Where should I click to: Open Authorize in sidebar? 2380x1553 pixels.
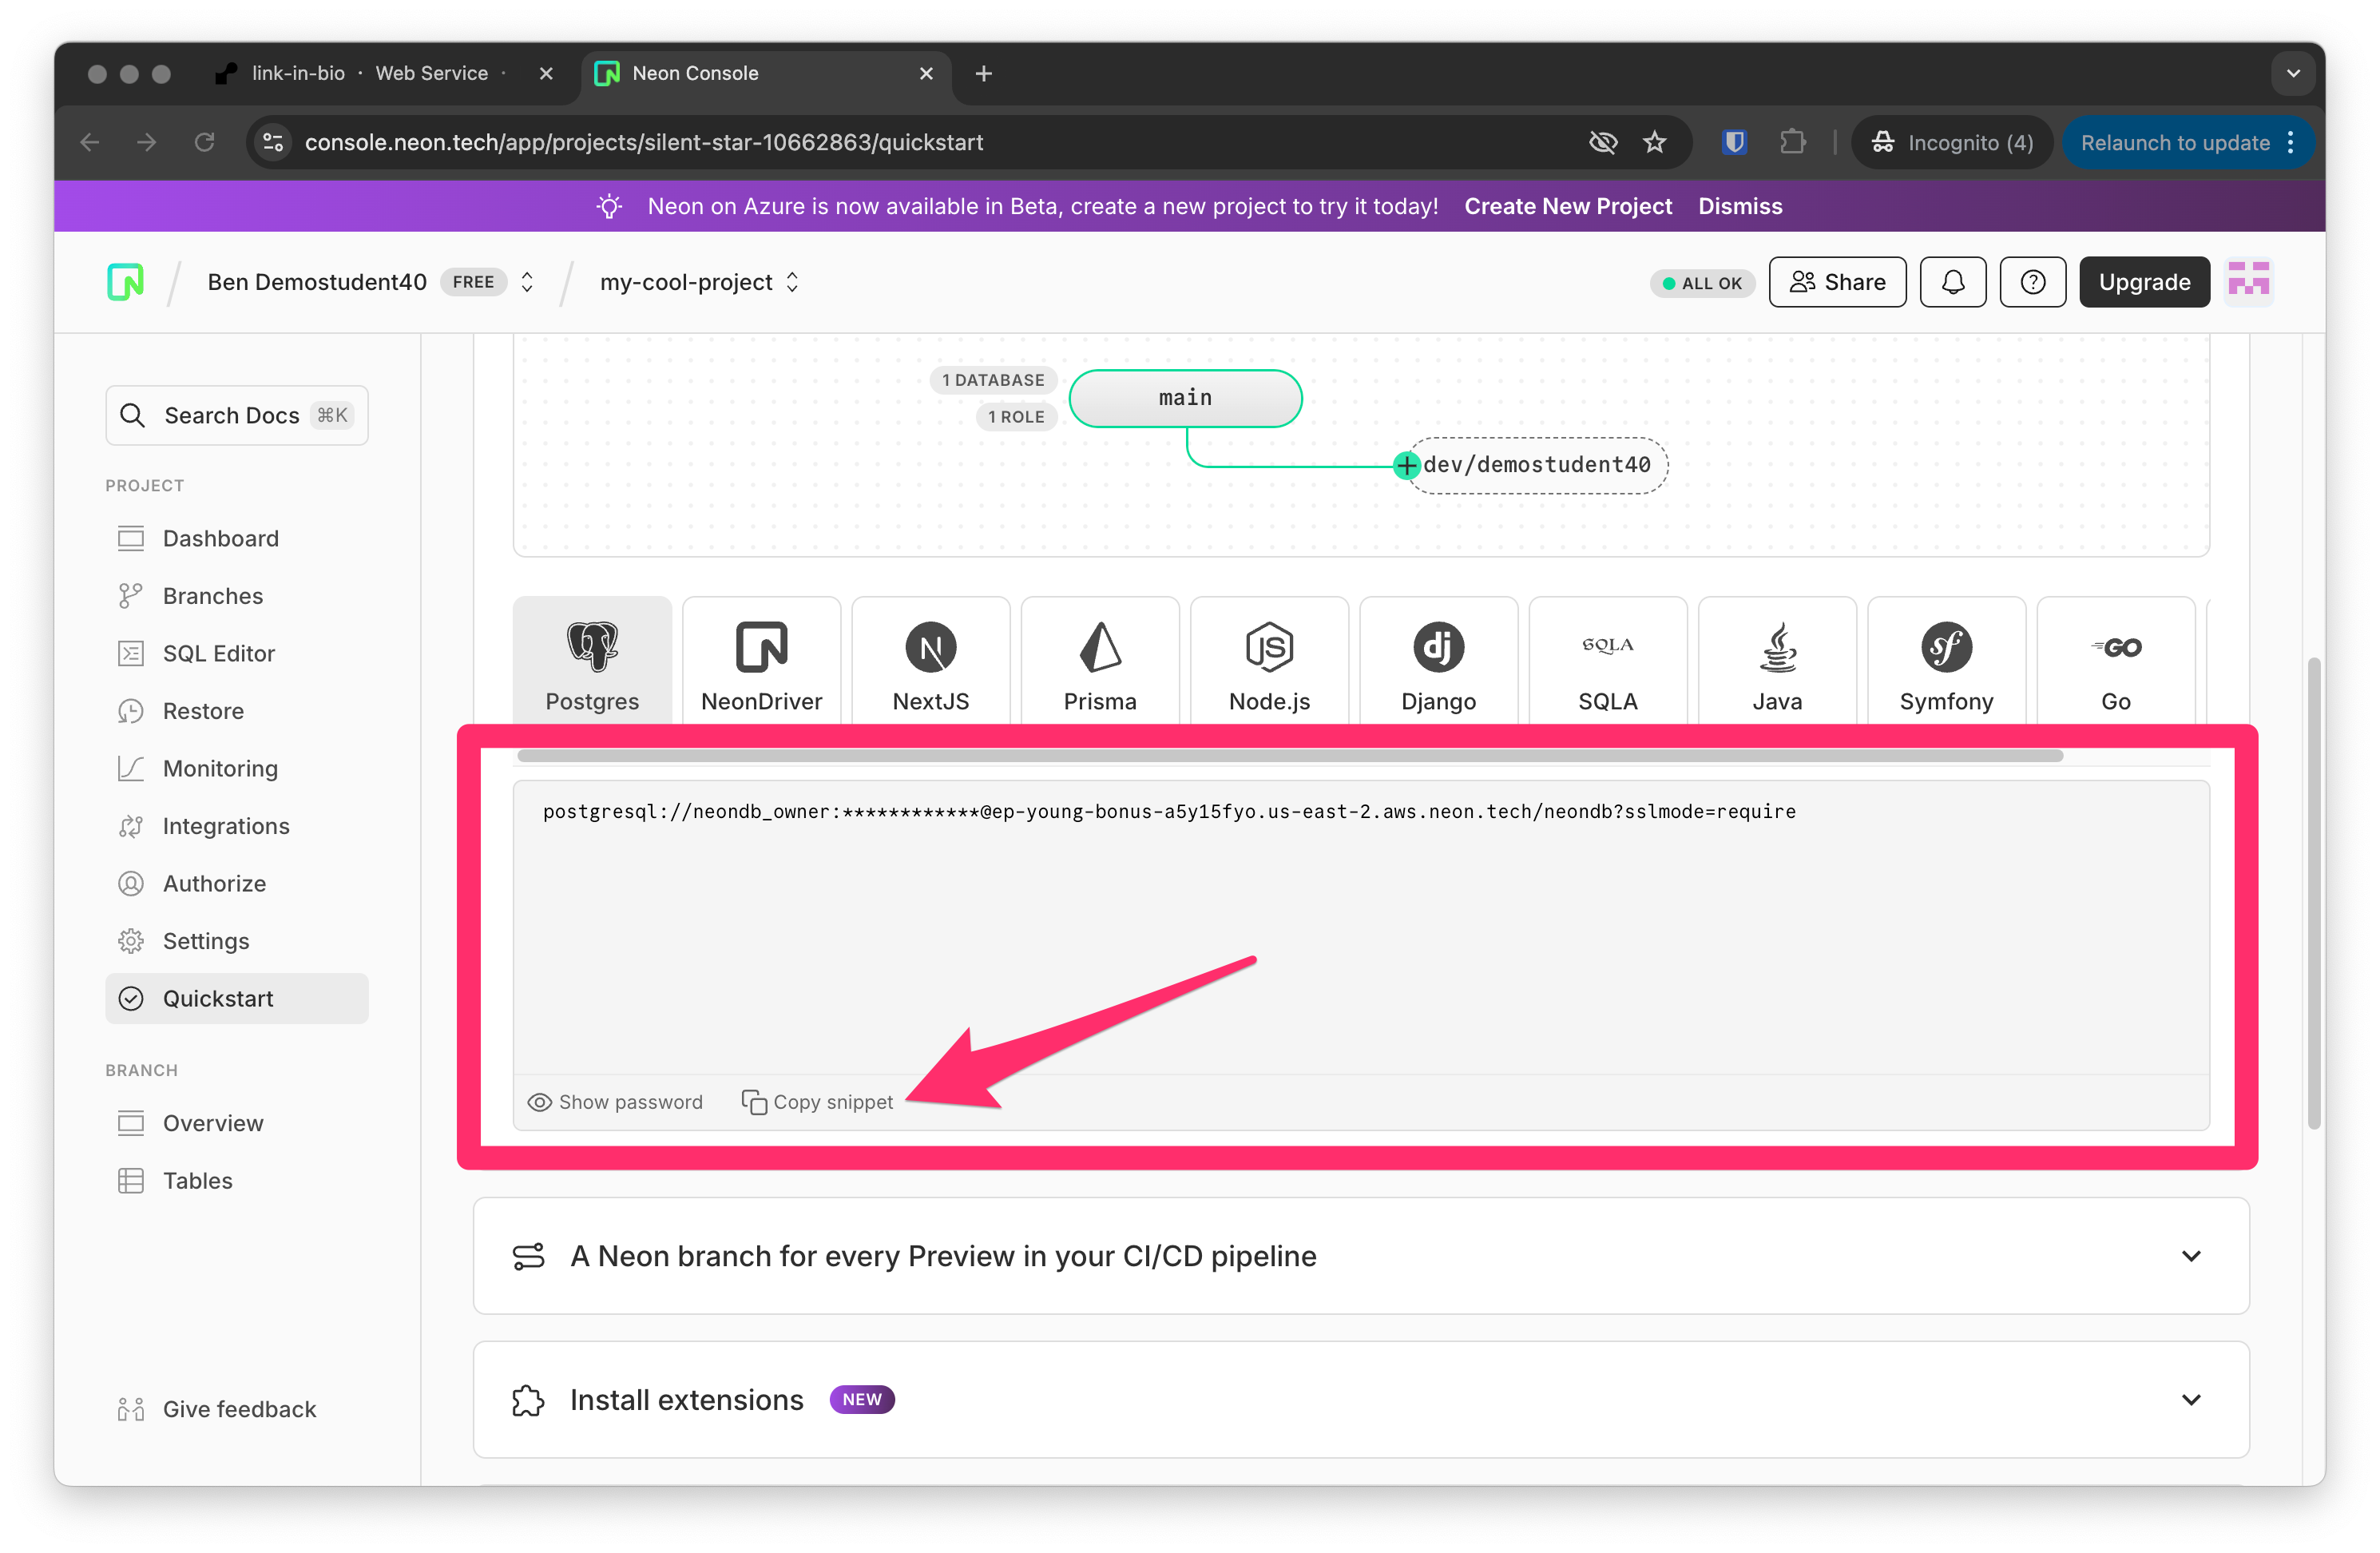pos(237,883)
